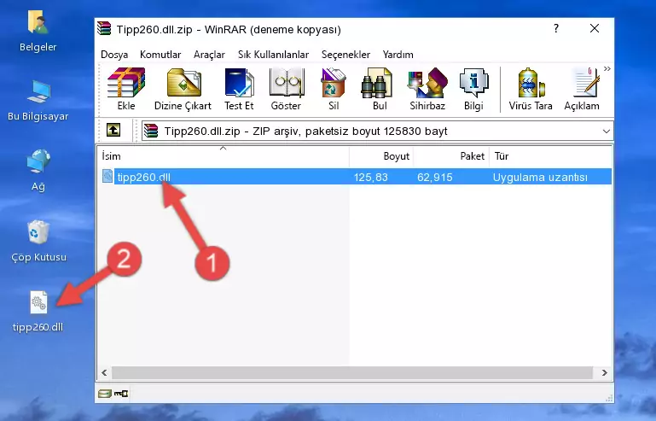Image resolution: width=656 pixels, height=421 pixels.
Task: Open the Bul search binoculars icon
Action: [379, 89]
